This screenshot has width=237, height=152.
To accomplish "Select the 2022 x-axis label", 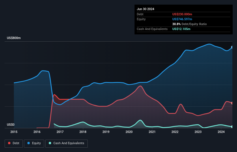I will pyautogui.click(x=175, y=132).
